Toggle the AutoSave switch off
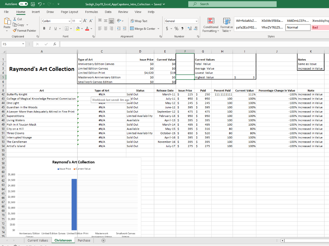Viewport: 329px width, 246px height. click(x=23, y=4)
